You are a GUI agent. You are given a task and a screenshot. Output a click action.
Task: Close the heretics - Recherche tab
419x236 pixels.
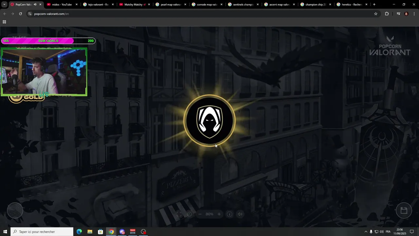coord(366,5)
